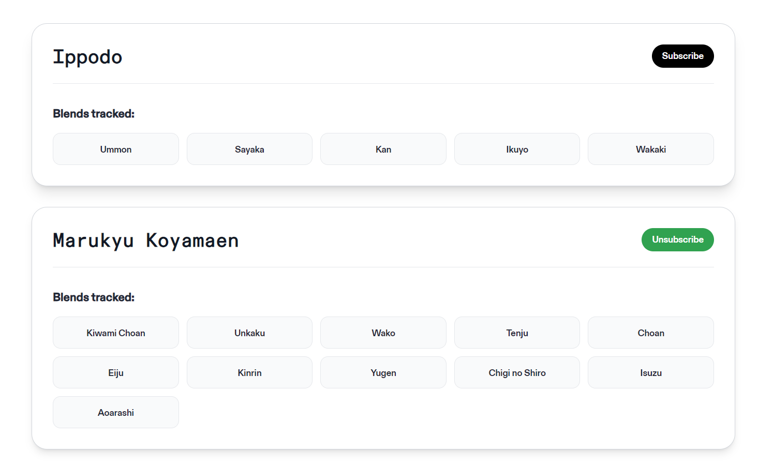Select the Tenju blend chip
Screen dimensions: 773x466
click(517, 333)
